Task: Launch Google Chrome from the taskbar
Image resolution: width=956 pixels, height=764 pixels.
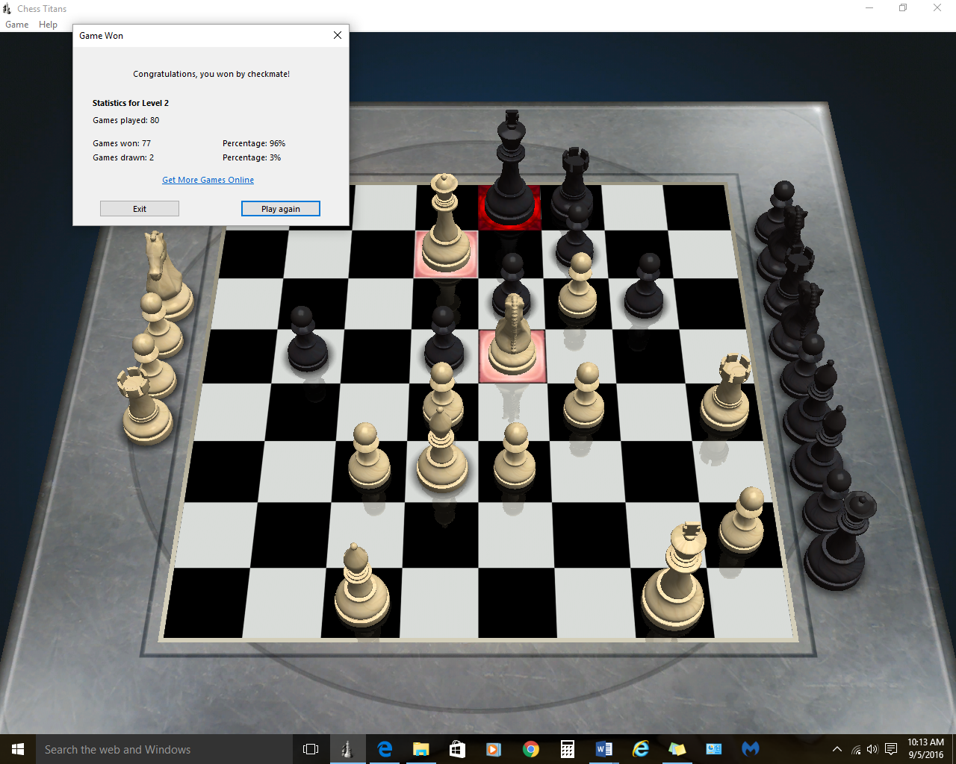Action: (x=531, y=749)
